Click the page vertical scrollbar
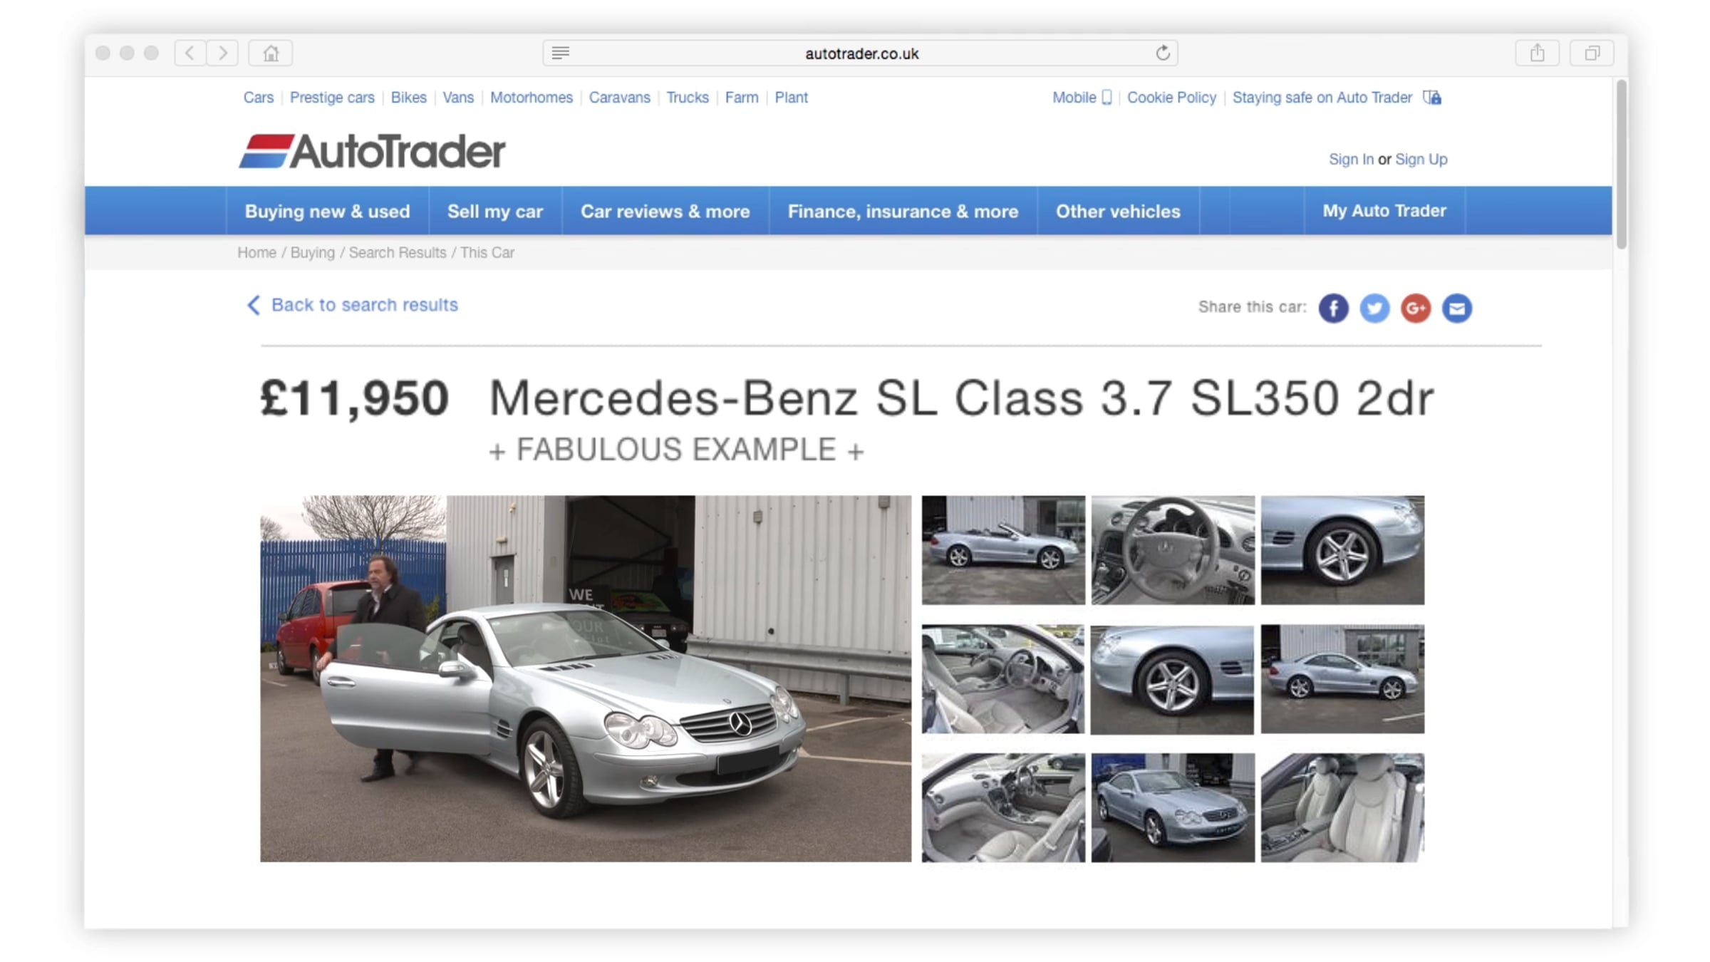This screenshot has height=962, width=1710. pos(1622,164)
